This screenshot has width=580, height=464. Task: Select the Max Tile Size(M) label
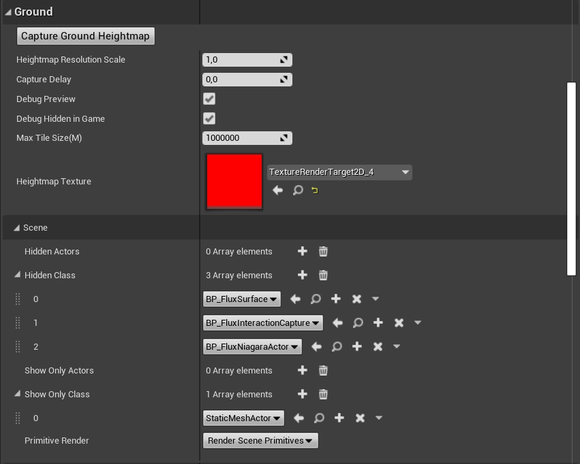coord(49,138)
